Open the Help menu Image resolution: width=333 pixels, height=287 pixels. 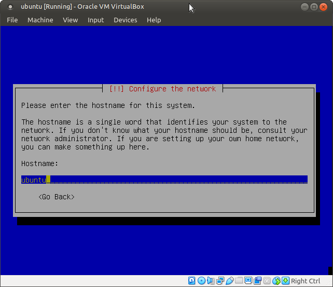tap(154, 20)
